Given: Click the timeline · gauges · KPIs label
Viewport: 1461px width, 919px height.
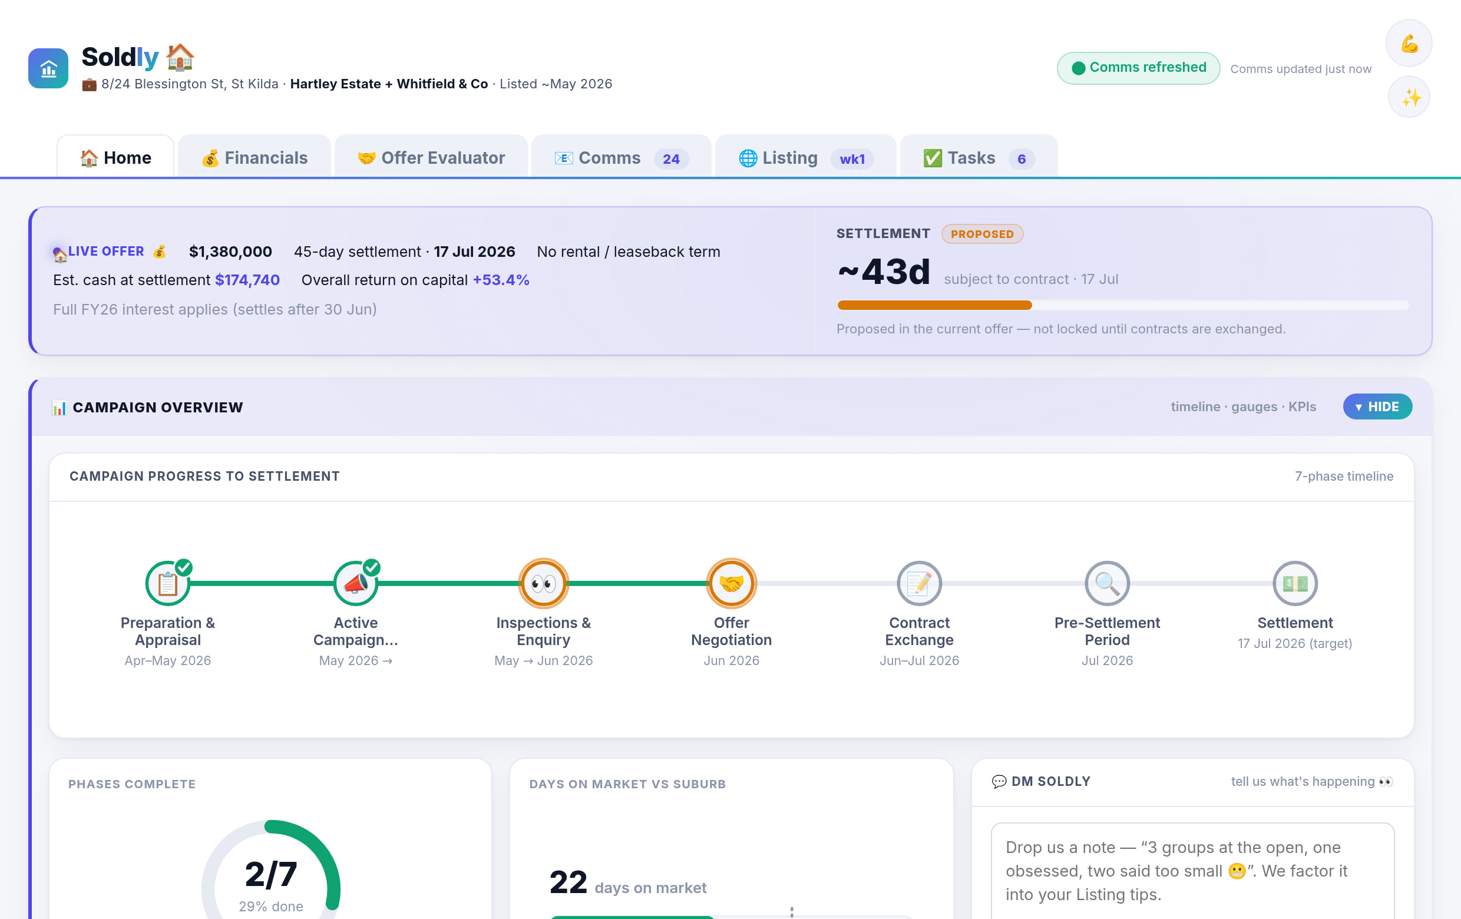Looking at the screenshot, I should pyautogui.click(x=1243, y=406).
